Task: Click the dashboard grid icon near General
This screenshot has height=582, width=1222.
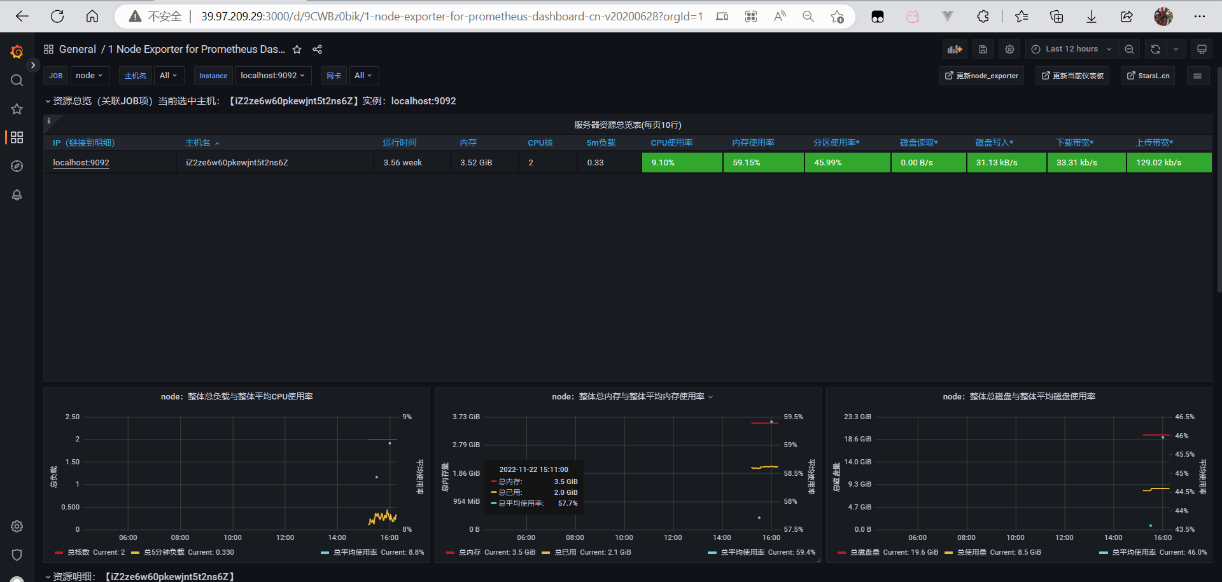Action: [x=48, y=49]
